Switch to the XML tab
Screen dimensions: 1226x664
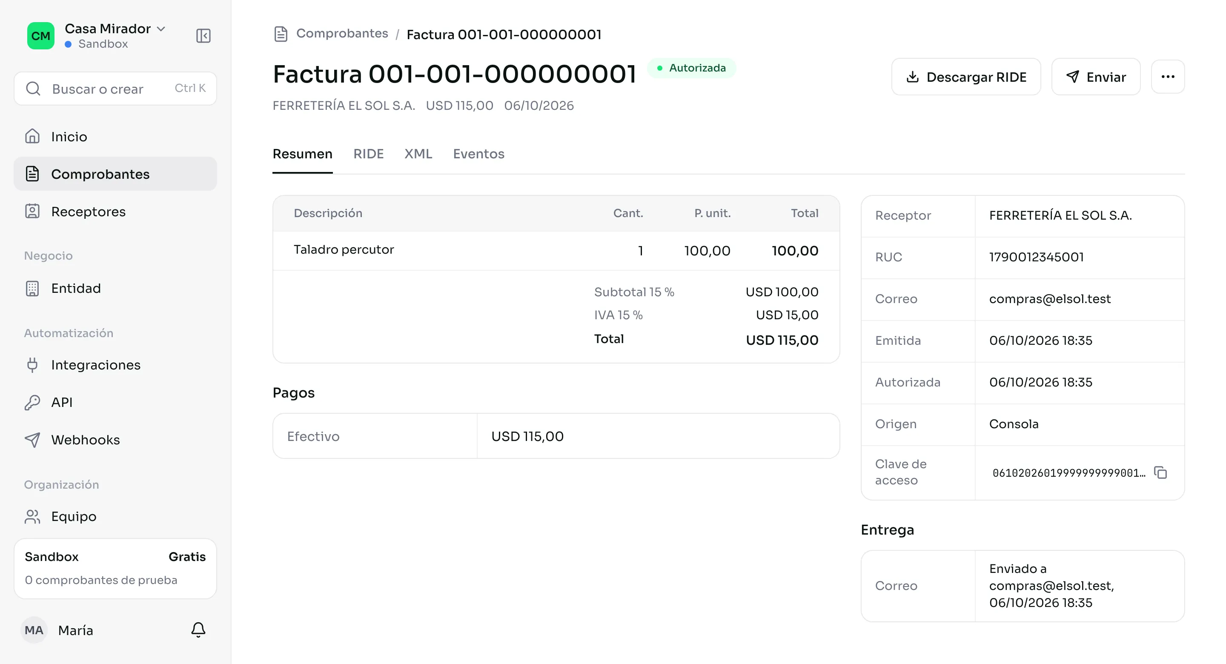[418, 154]
